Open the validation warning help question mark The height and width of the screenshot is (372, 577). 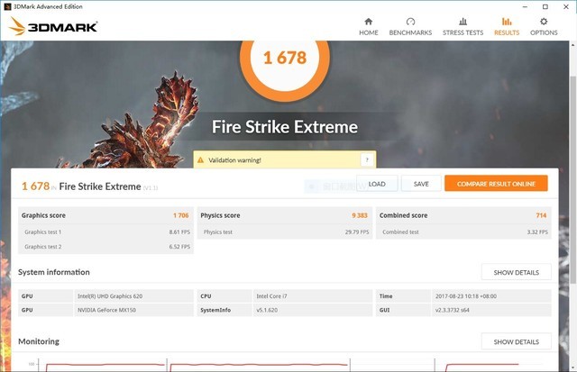coord(366,159)
